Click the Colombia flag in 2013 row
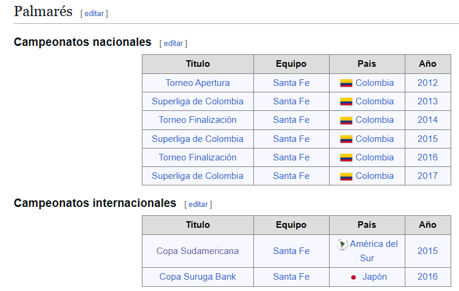 point(346,101)
